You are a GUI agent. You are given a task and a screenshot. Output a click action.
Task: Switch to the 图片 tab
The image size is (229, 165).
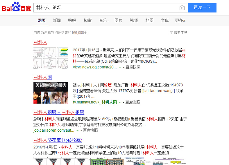118,20
